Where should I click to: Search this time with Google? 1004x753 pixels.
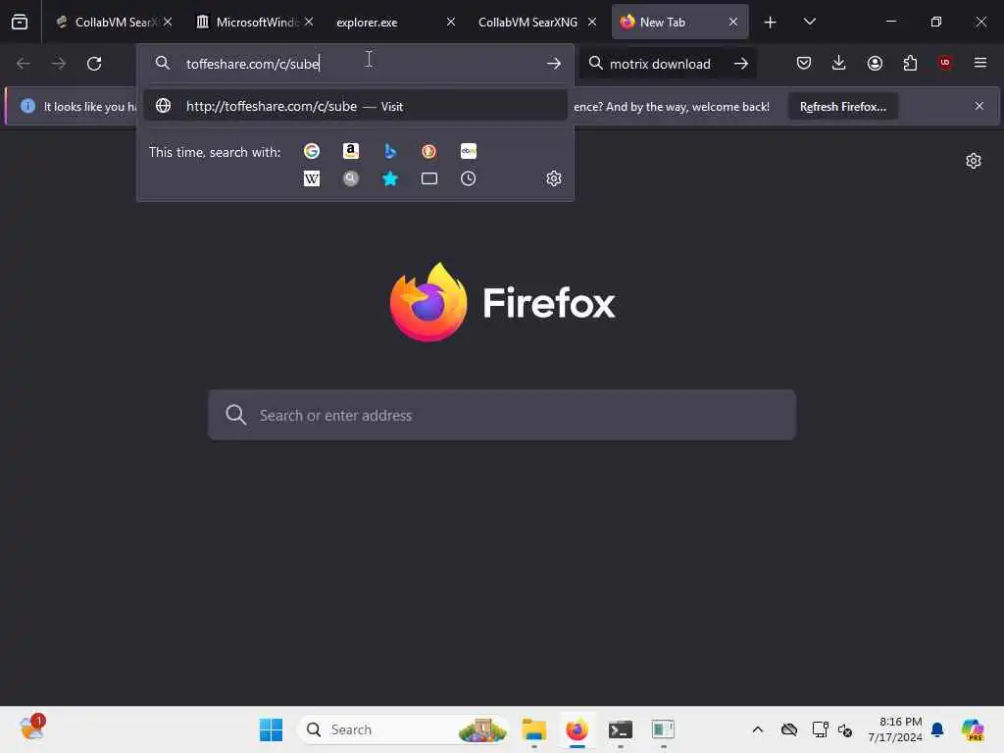point(312,151)
